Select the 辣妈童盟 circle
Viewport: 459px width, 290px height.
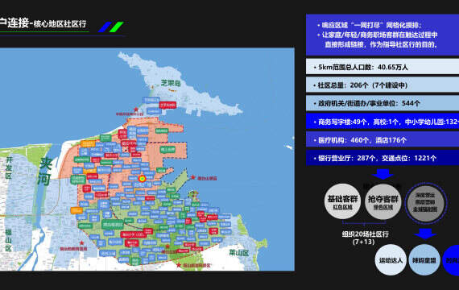click(424, 260)
